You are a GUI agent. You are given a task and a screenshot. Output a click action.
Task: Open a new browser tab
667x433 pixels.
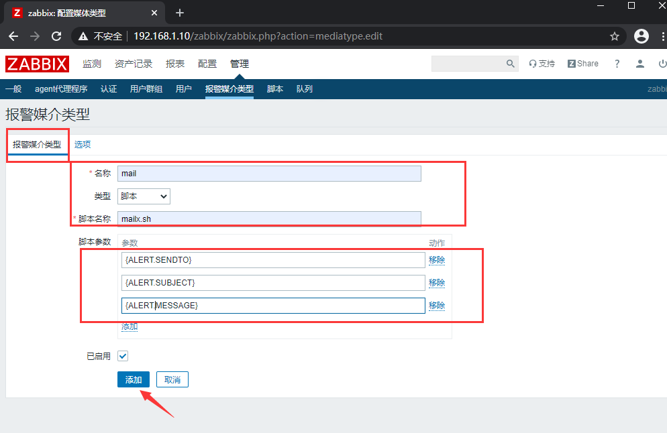(180, 13)
